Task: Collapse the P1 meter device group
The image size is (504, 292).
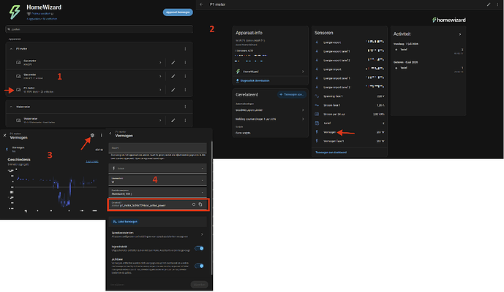Action: point(11,49)
